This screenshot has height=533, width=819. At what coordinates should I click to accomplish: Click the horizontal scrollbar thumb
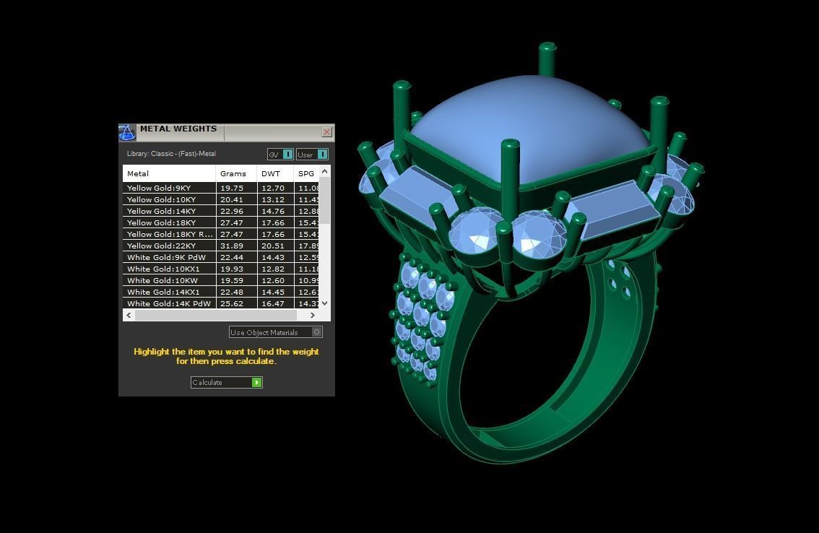216,315
